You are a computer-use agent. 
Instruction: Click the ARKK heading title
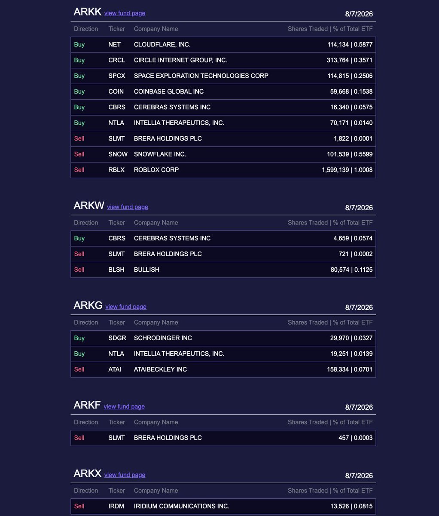(88, 12)
